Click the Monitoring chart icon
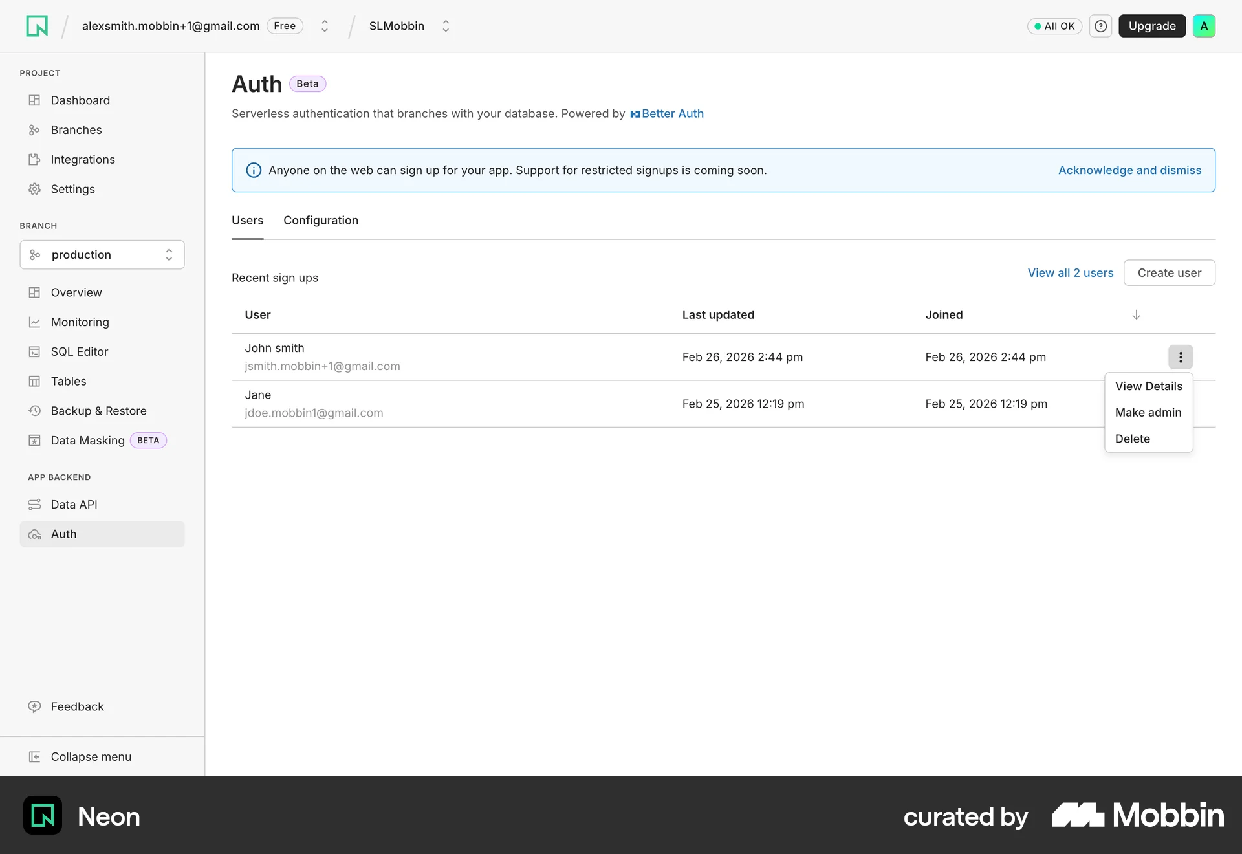Image resolution: width=1242 pixels, height=854 pixels. (34, 322)
